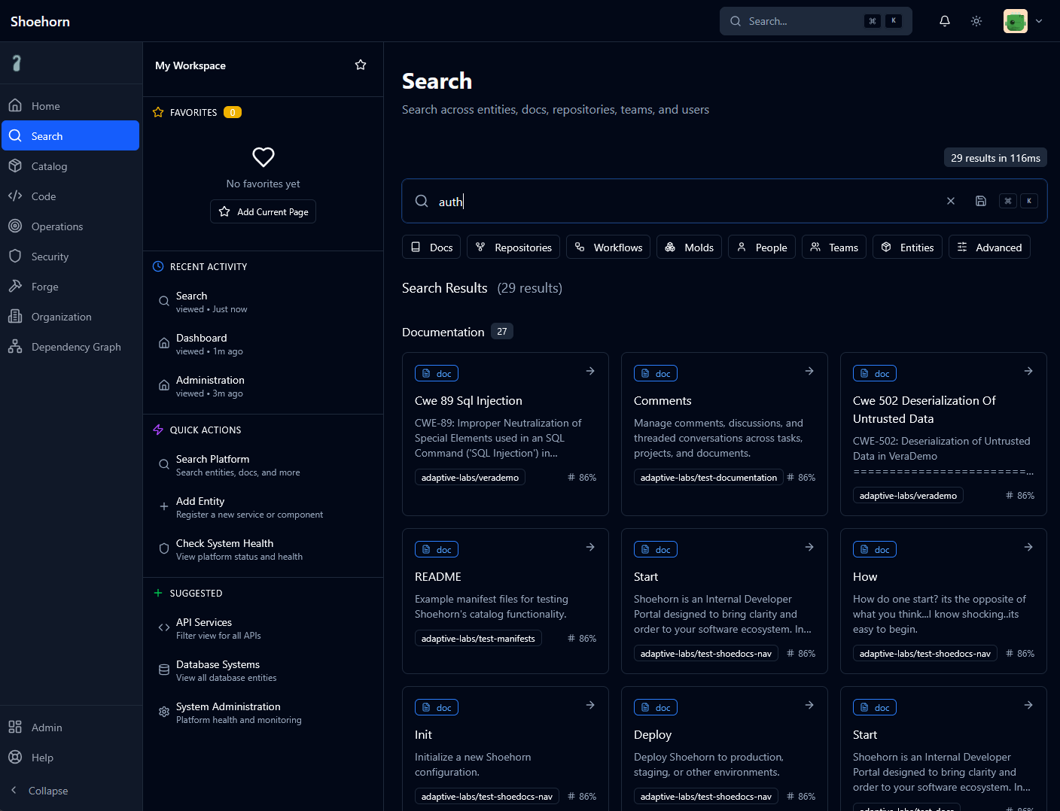Image resolution: width=1060 pixels, height=811 pixels.
Task: Click the save search icon
Action: [981, 201]
